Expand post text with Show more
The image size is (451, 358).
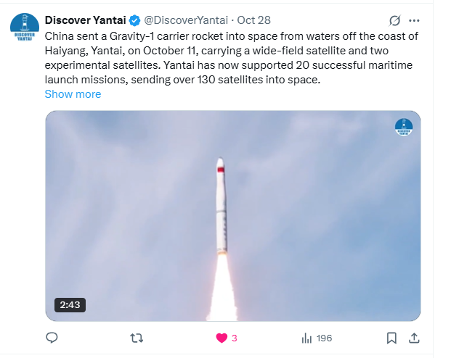73,94
